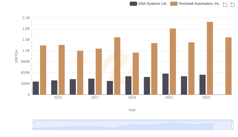This screenshot has height=137, width=238.
Task: Click the 1.8B y-axis label
Action: tap(26, 29)
